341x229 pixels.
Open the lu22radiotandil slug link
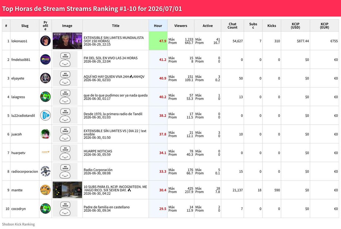[x=23, y=115]
